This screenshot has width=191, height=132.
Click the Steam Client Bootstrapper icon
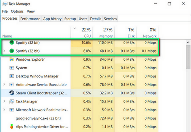(x=12, y=93)
